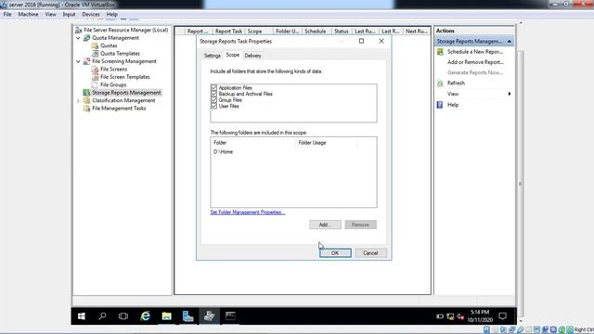594x334 pixels.
Task: Uncheck the Group Files checkbox
Action: 213,100
